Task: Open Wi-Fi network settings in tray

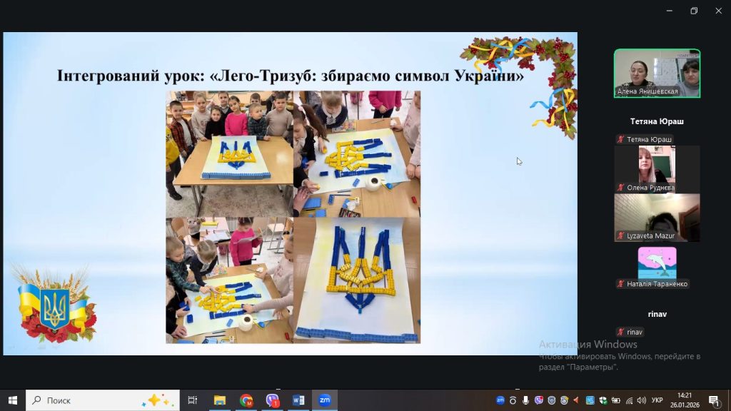Action: (x=628, y=400)
